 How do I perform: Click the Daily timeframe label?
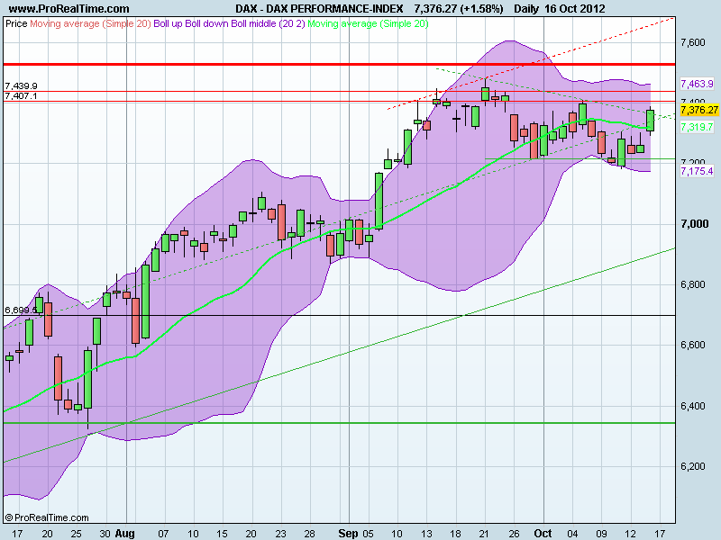coord(526,8)
